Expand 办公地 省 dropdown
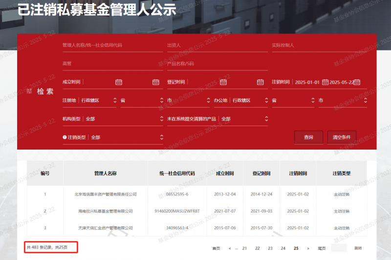Image resolution: width=391 pixels, height=260 pixels. (293, 100)
